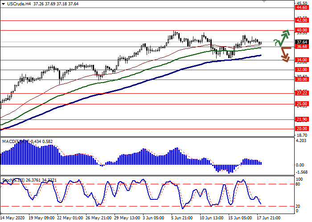Viewport: 312px width, 222px height.
Task: Select the 44.60 level label
Action: tap(302, 8)
